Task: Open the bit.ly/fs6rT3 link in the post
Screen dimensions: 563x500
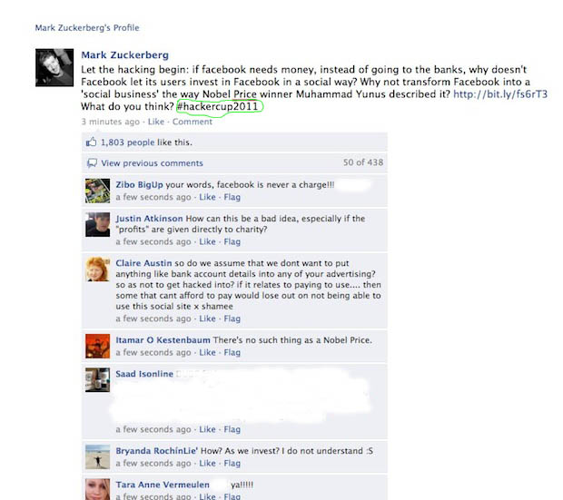Action: click(500, 94)
